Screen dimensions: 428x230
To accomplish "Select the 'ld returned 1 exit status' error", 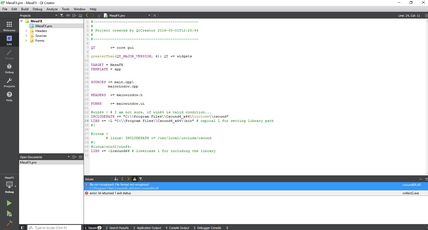I will tap(256, 193).
